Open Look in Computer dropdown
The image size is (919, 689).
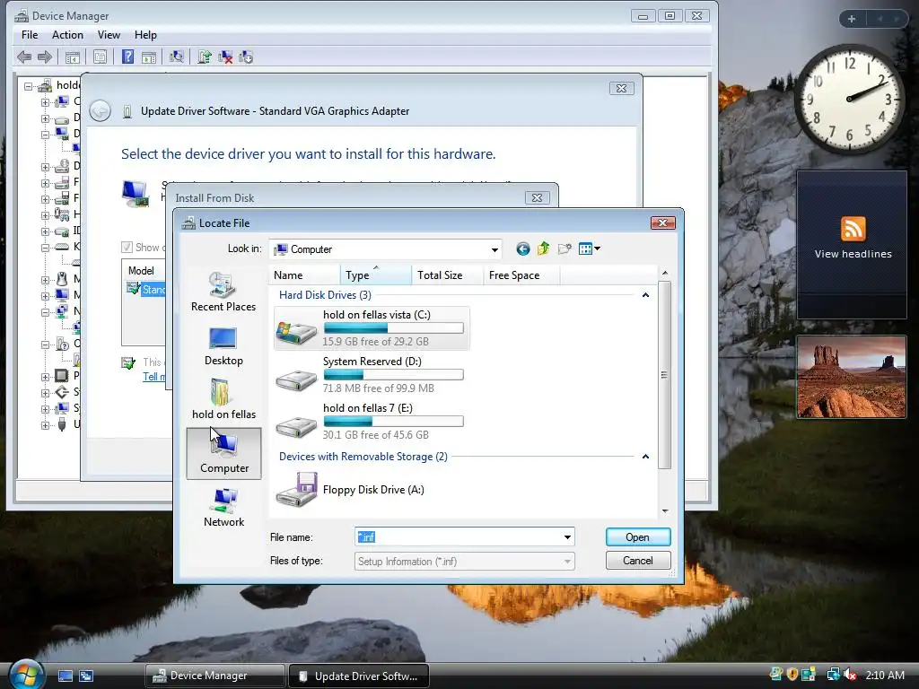point(495,249)
